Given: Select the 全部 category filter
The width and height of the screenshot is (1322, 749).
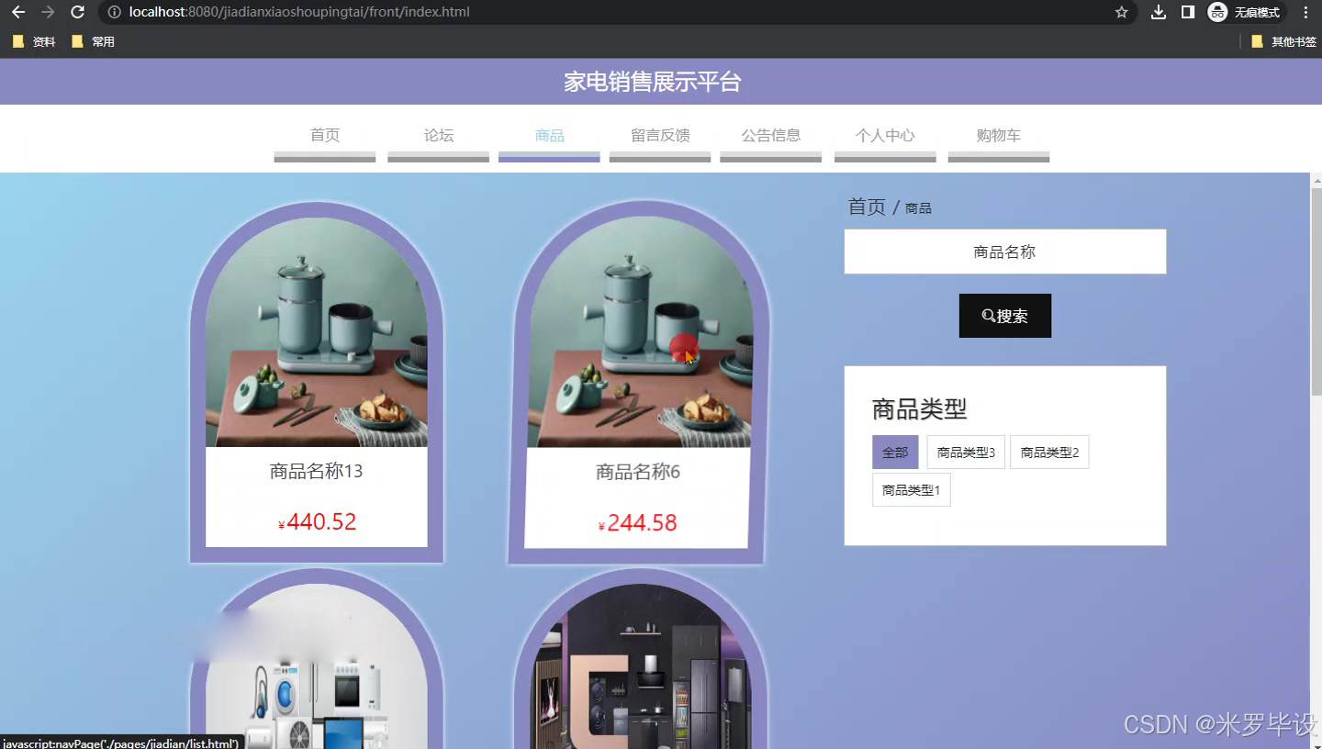Looking at the screenshot, I should tap(894, 452).
